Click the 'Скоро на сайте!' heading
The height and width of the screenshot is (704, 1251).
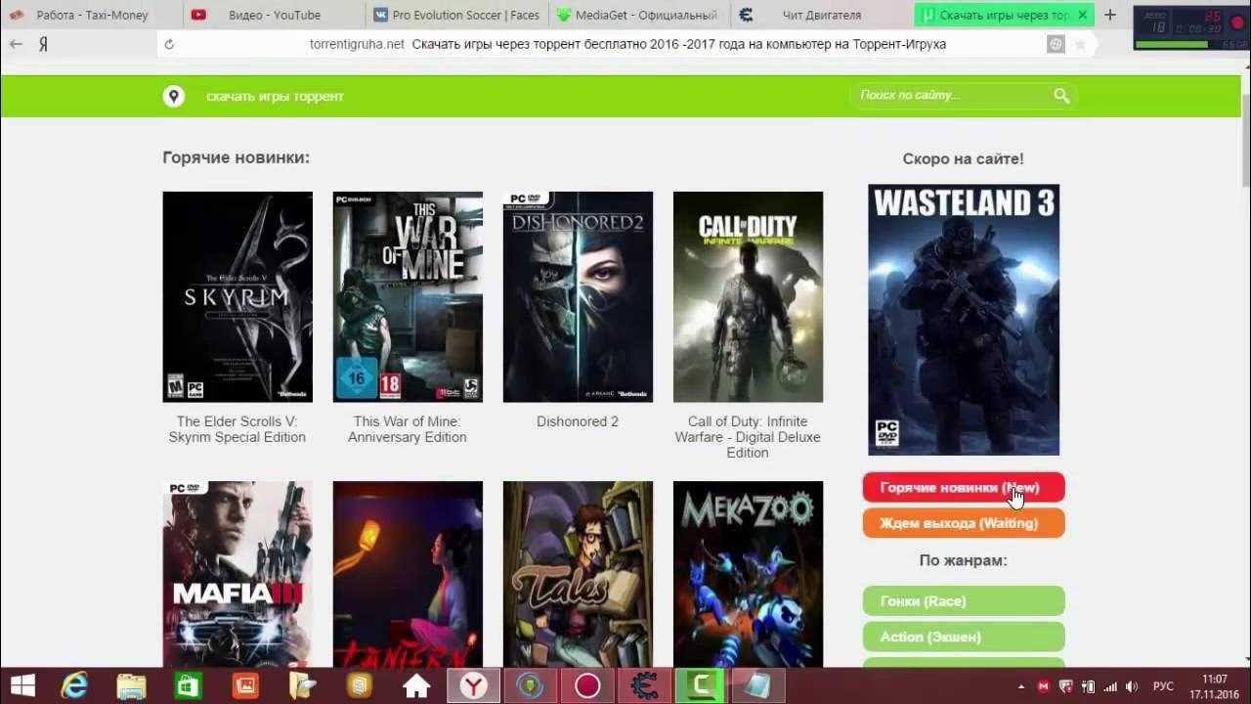click(964, 158)
